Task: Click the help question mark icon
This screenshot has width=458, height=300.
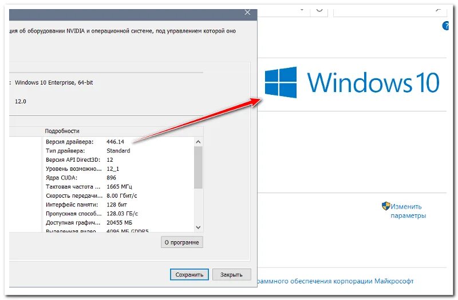Action: pyautogui.click(x=445, y=26)
